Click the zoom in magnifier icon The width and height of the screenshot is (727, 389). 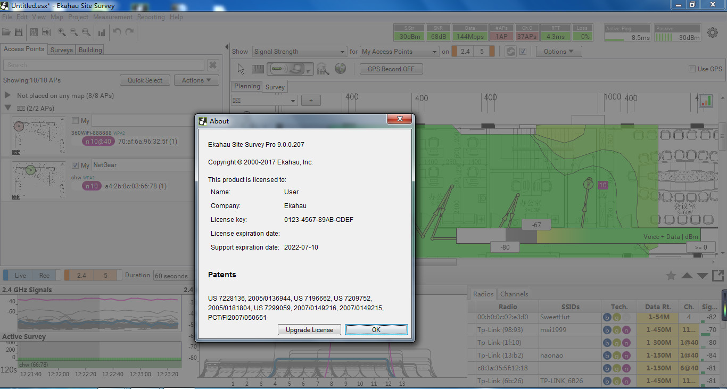[62, 32]
